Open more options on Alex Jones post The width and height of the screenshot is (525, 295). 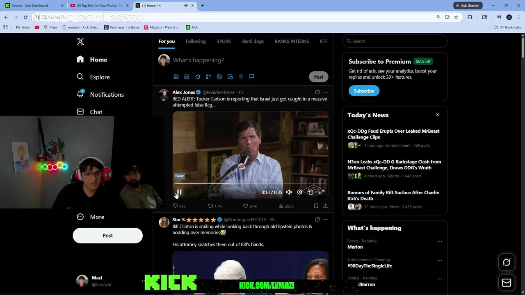tap(325, 92)
